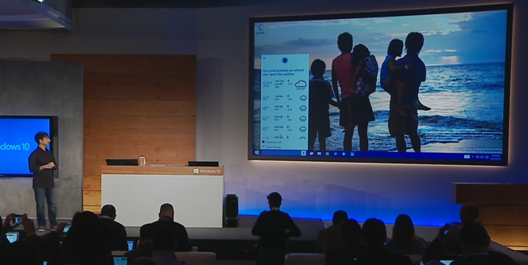
Task: Open the hamburger menu in Cortana panel
Action: click(265, 57)
